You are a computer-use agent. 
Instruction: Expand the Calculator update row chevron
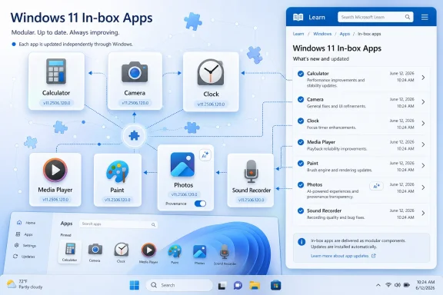423,78
